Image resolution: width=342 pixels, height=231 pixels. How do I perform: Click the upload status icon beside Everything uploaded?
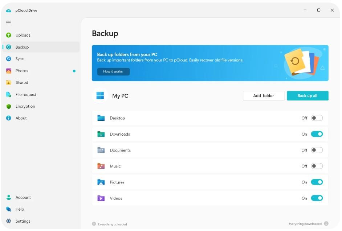click(94, 224)
